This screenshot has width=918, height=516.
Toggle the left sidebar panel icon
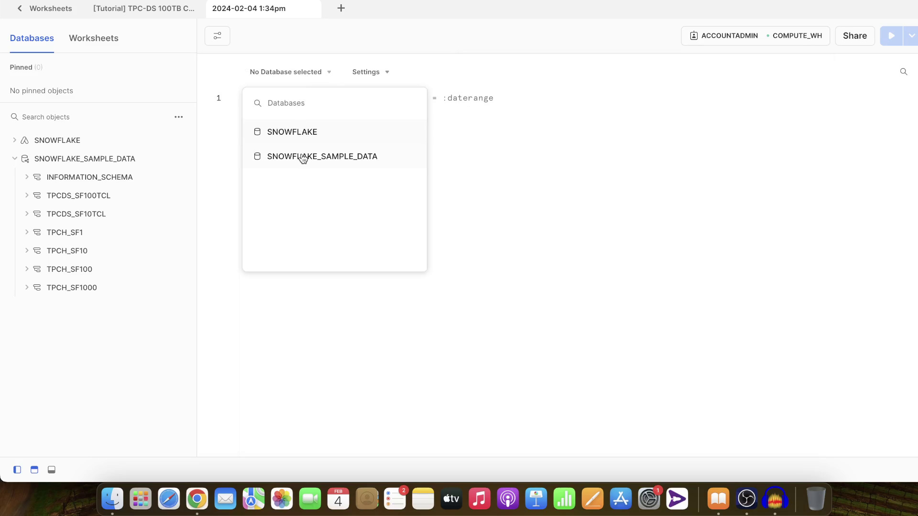coord(17,470)
